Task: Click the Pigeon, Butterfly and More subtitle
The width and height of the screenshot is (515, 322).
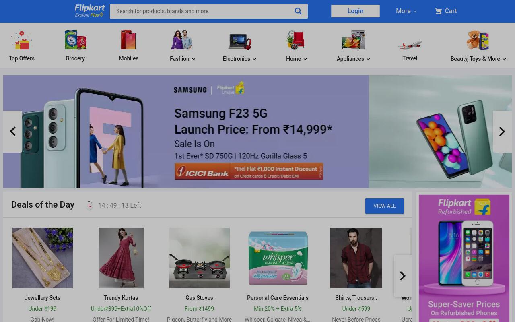Action: click(x=199, y=319)
